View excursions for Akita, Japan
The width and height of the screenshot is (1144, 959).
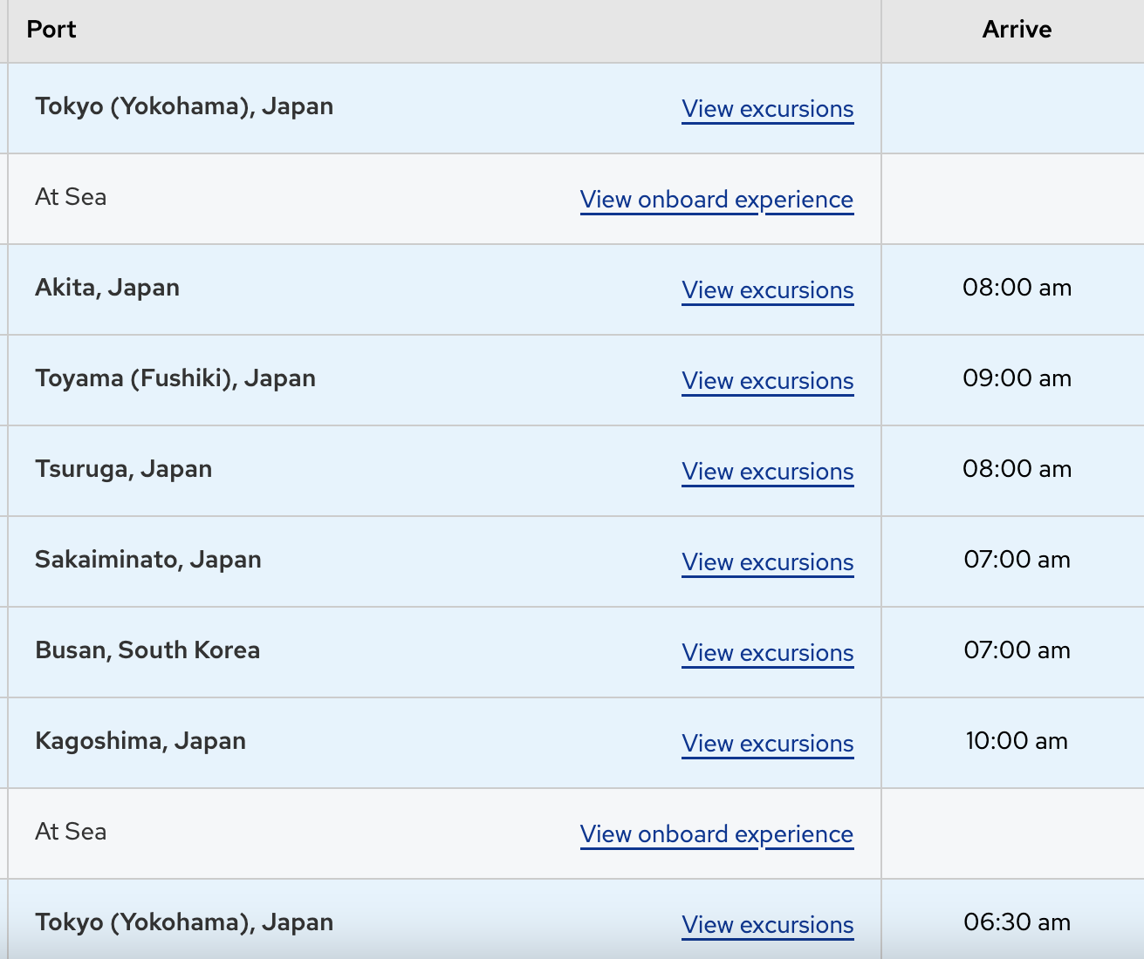point(767,290)
